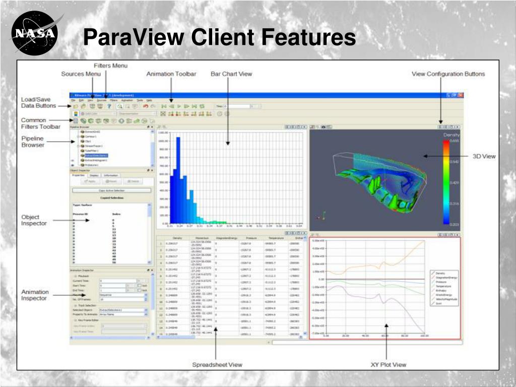Open the Tools menu

pyautogui.click(x=140, y=100)
